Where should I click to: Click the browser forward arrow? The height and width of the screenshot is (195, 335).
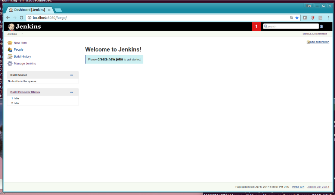pos(15,17)
